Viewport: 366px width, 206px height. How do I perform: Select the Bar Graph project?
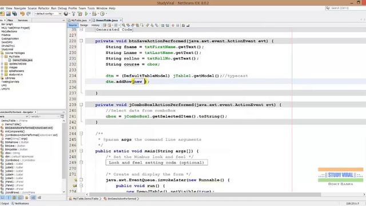point(7,24)
